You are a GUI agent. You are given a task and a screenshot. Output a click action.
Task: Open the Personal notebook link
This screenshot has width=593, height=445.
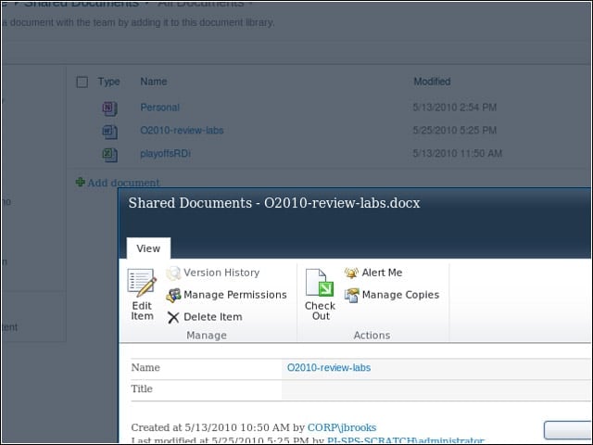(159, 108)
